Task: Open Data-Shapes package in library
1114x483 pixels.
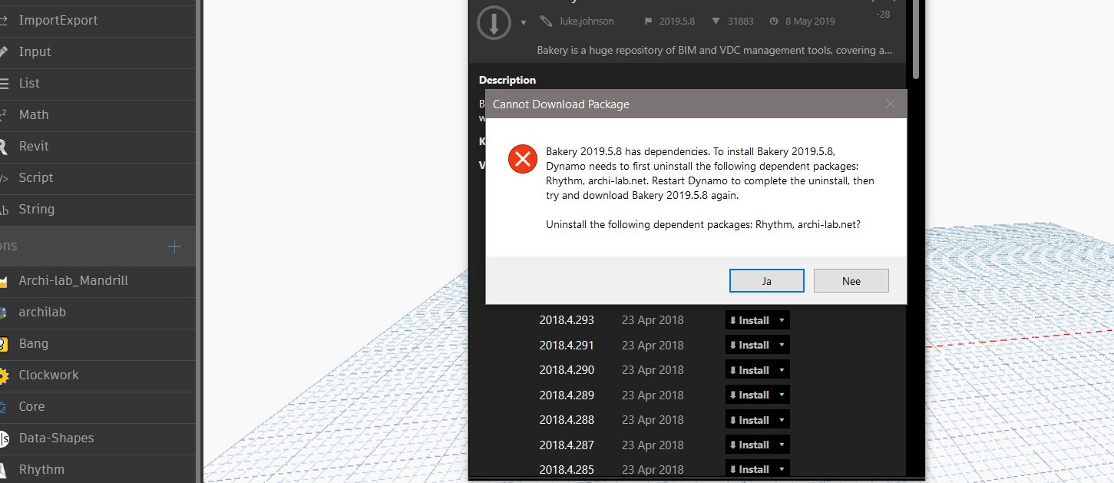Action: (x=98, y=438)
